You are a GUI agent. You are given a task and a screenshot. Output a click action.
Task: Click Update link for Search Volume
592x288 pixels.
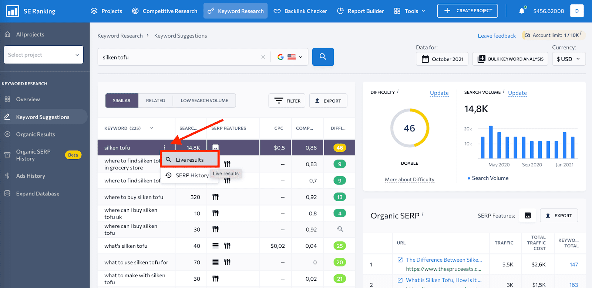(x=517, y=93)
